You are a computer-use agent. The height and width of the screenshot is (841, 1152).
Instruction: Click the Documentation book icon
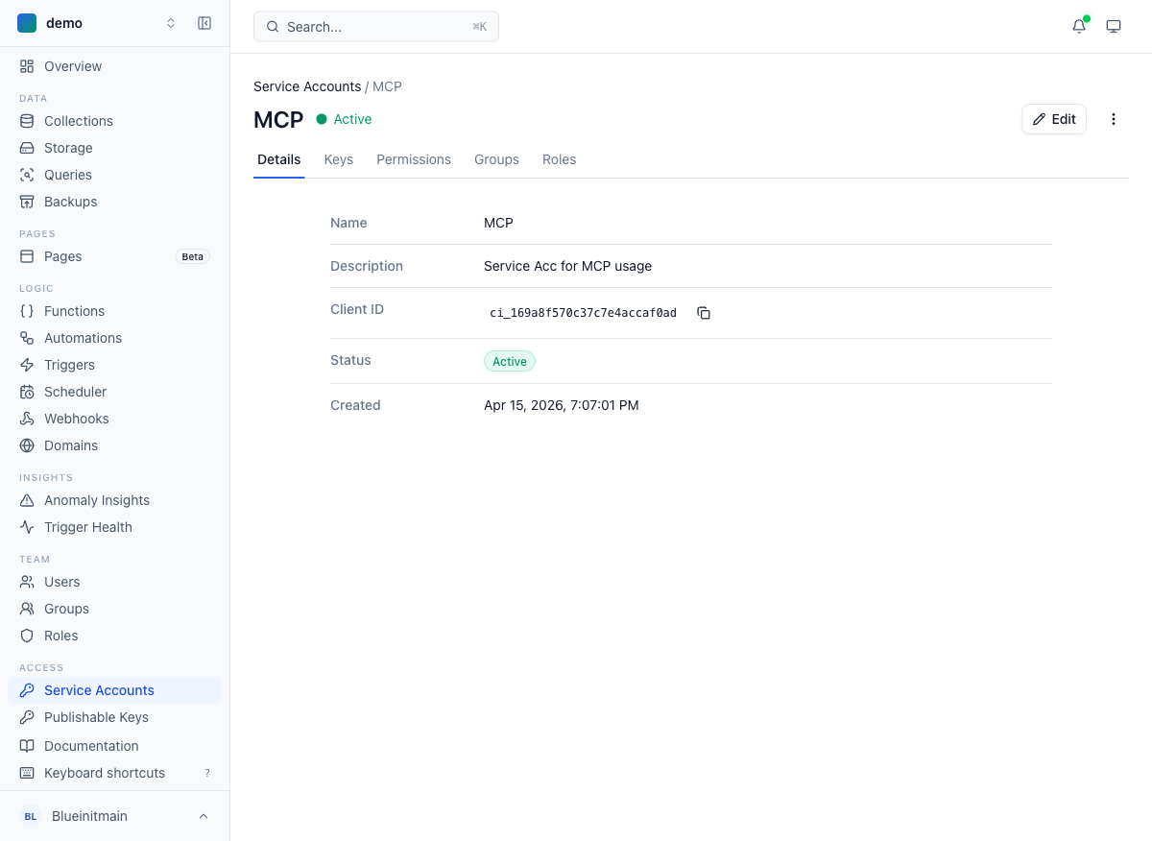point(27,746)
